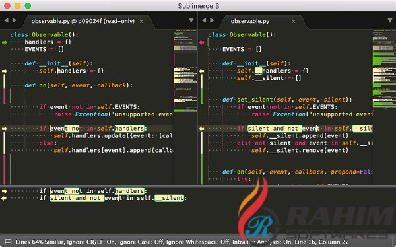Click 'Lines 64% Similar' in status bar
Image resolution: width=396 pixels, height=247 pixels.
pyautogui.click(x=40, y=242)
